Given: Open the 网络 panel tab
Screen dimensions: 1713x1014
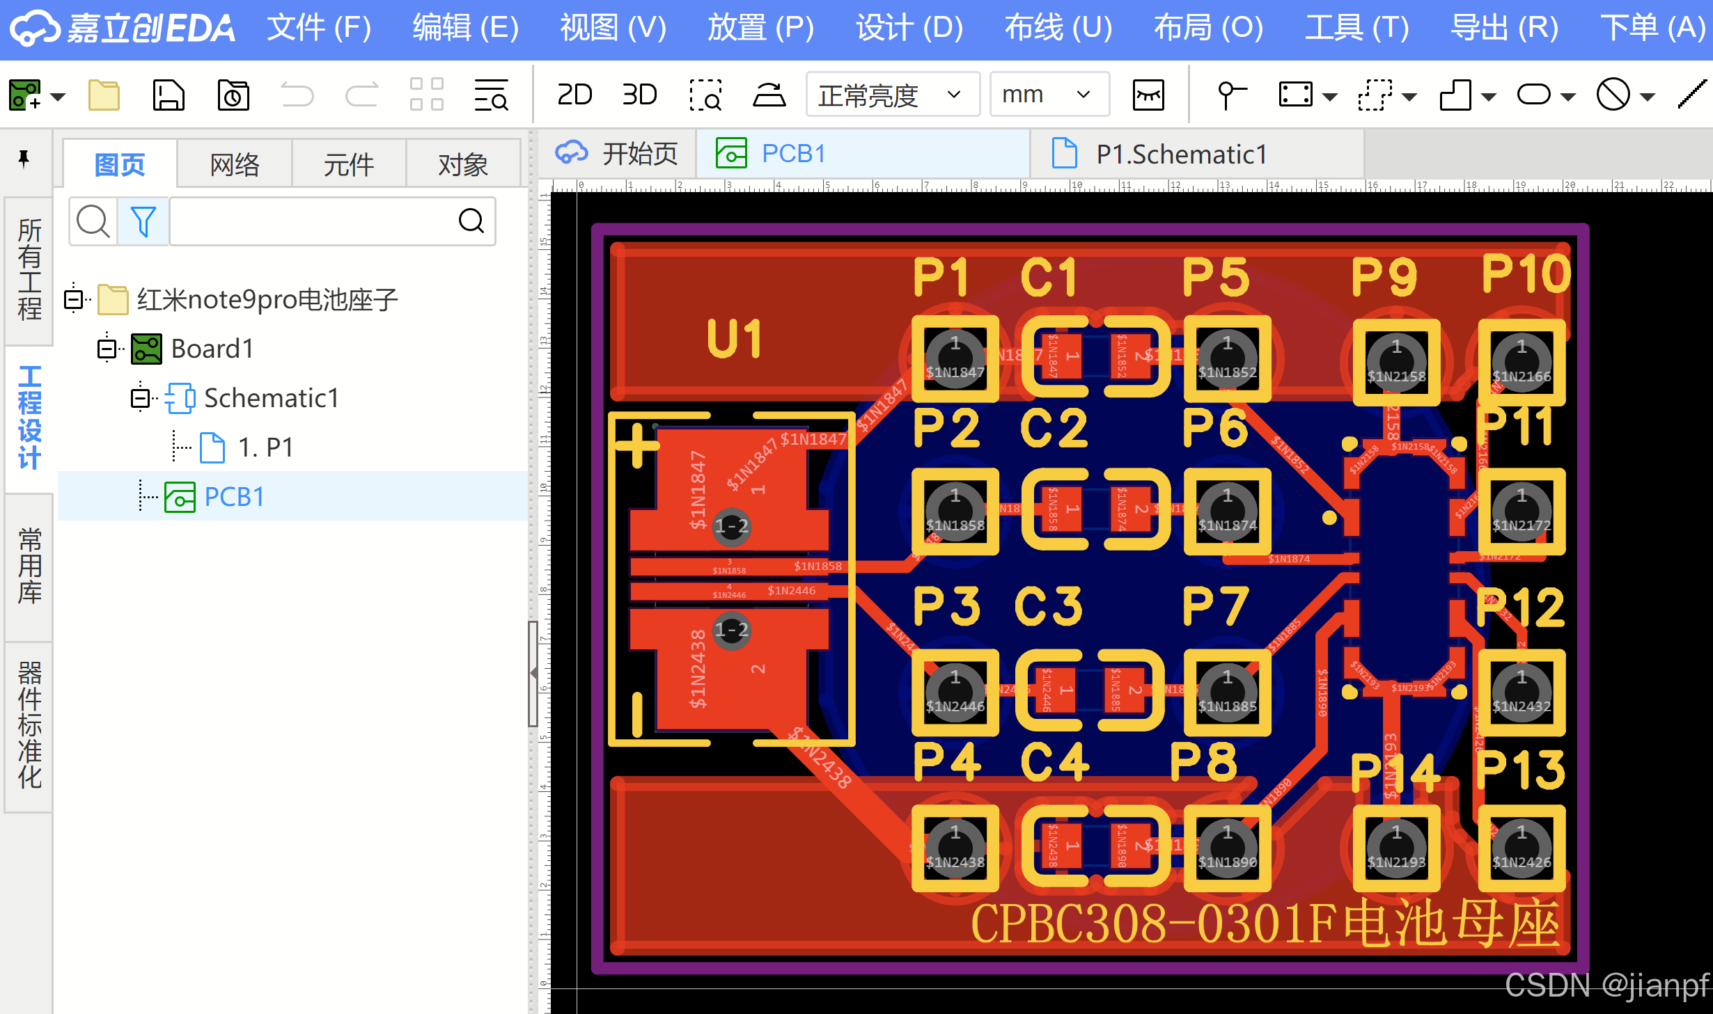Looking at the screenshot, I should coord(235,165).
